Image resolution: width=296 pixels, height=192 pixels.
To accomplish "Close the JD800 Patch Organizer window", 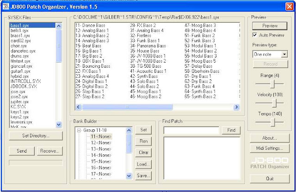I will pos(289,6).
